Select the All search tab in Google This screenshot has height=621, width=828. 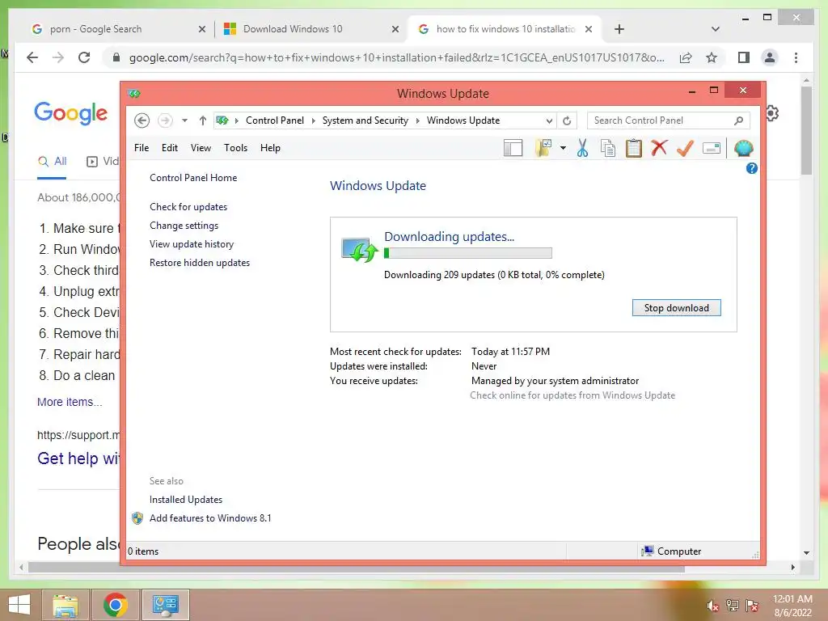click(53, 162)
